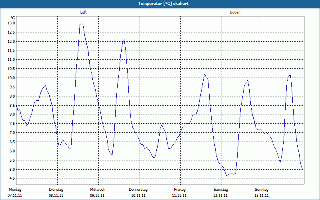Click the 8,5 axis value

[x=12, y=105]
